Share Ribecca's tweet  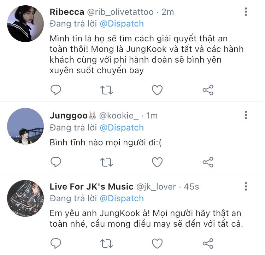(x=208, y=90)
